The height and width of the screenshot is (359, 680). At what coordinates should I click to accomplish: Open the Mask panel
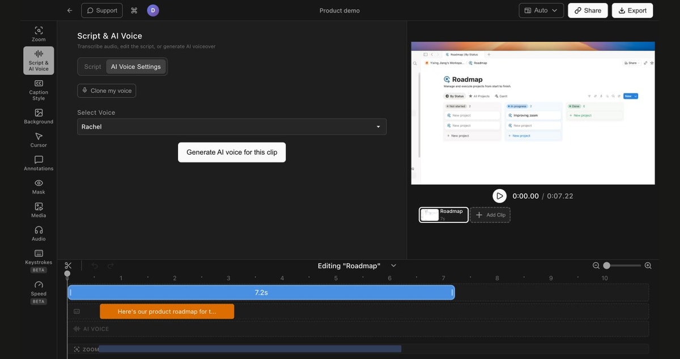39,186
